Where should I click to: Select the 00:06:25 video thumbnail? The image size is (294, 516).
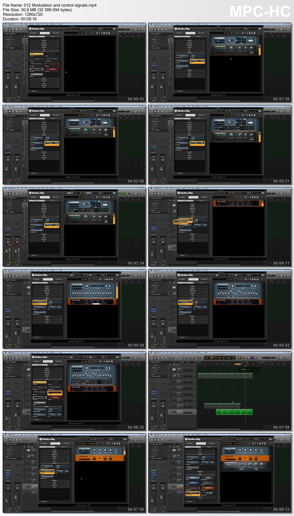pos(74,391)
